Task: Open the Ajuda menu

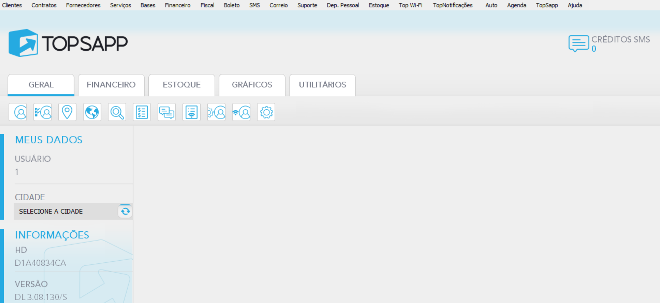Action: click(x=575, y=5)
